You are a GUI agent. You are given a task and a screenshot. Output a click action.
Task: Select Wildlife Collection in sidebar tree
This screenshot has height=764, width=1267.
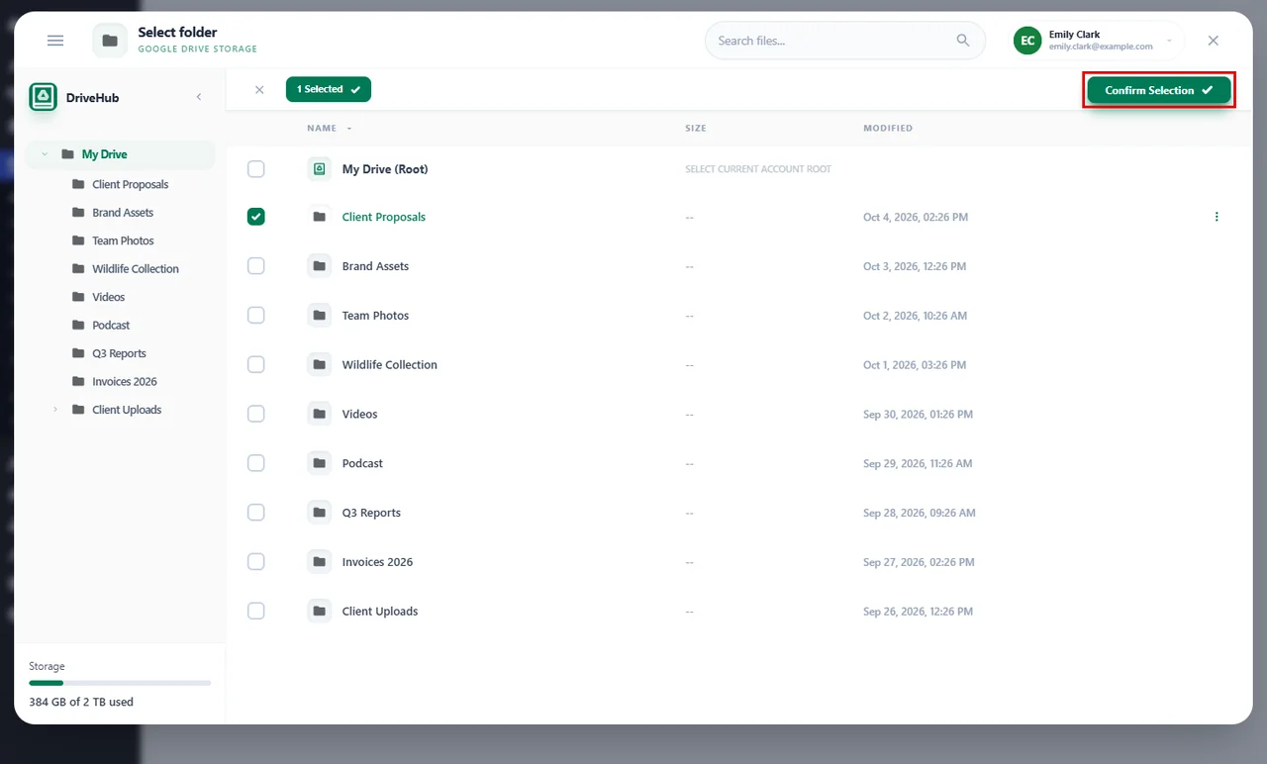pyautogui.click(x=136, y=269)
